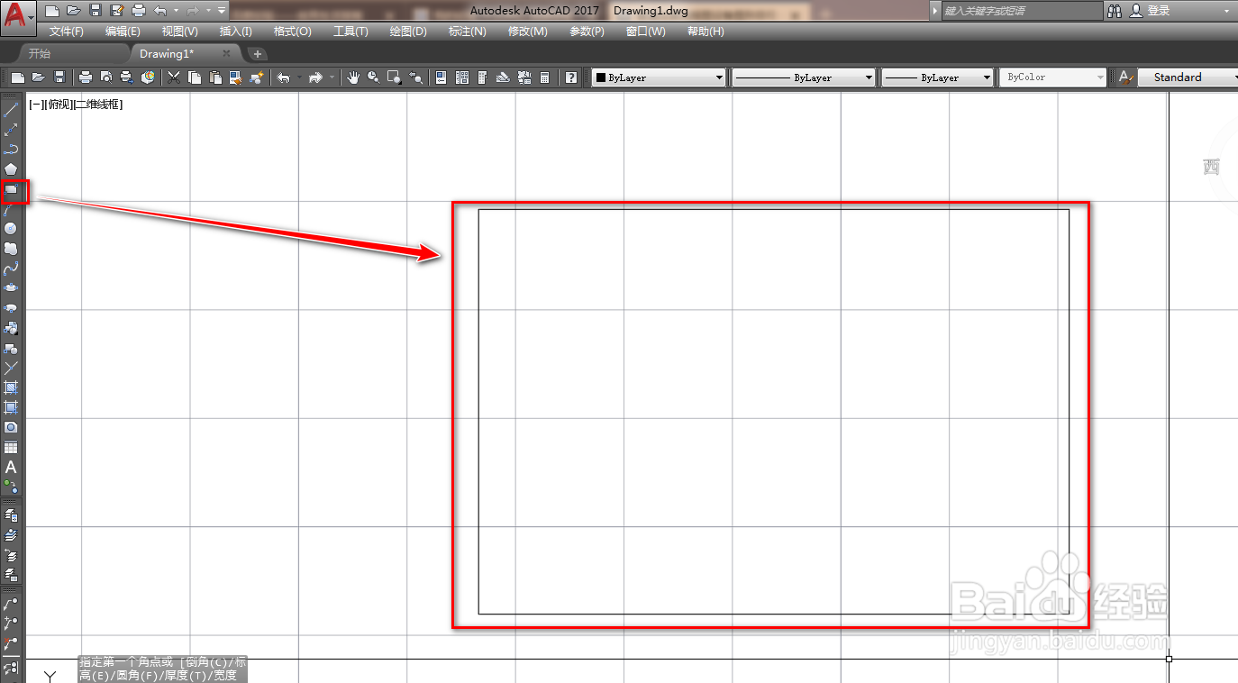
Task: Select the Polyline tool
Action: coord(11,150)
